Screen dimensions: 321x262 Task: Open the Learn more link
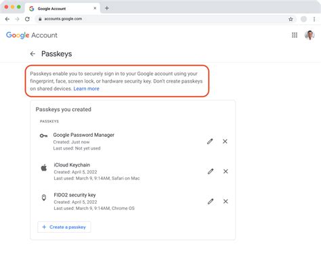tap(86, 89)
